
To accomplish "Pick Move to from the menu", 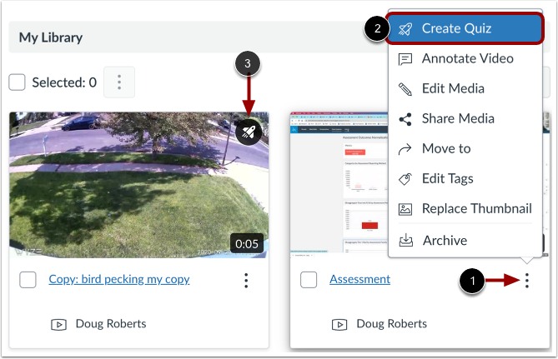I will click(465, 148).
